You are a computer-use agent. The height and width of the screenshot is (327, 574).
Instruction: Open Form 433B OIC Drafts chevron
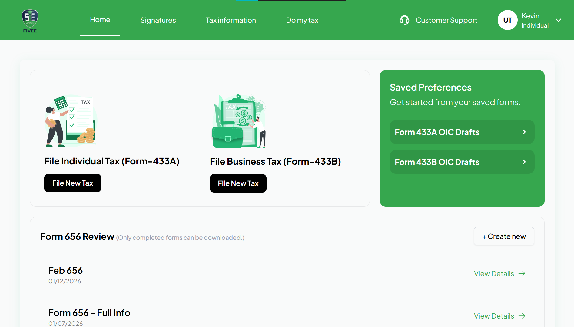click(524, 162)
